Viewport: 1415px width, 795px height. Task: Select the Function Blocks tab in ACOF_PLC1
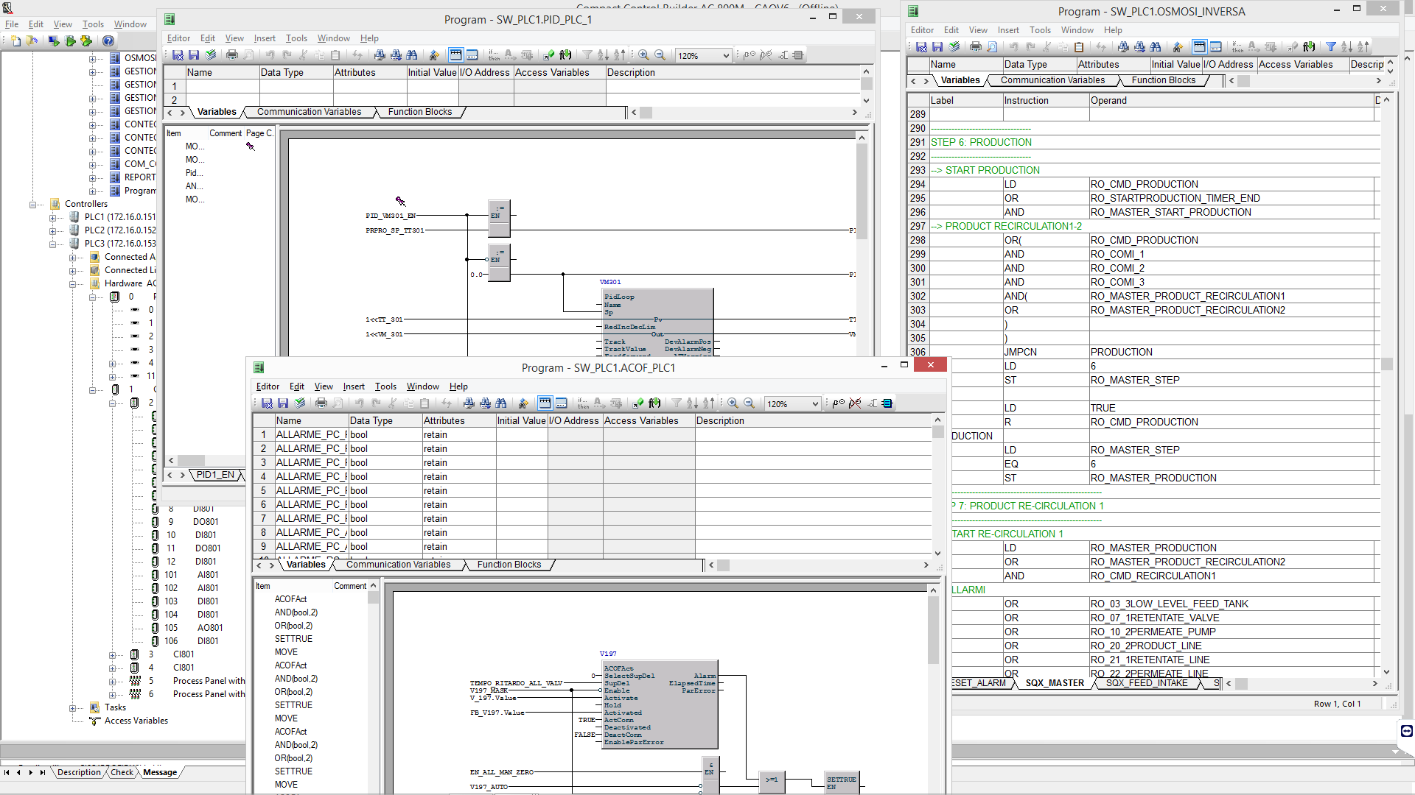(x=509, y=565)
